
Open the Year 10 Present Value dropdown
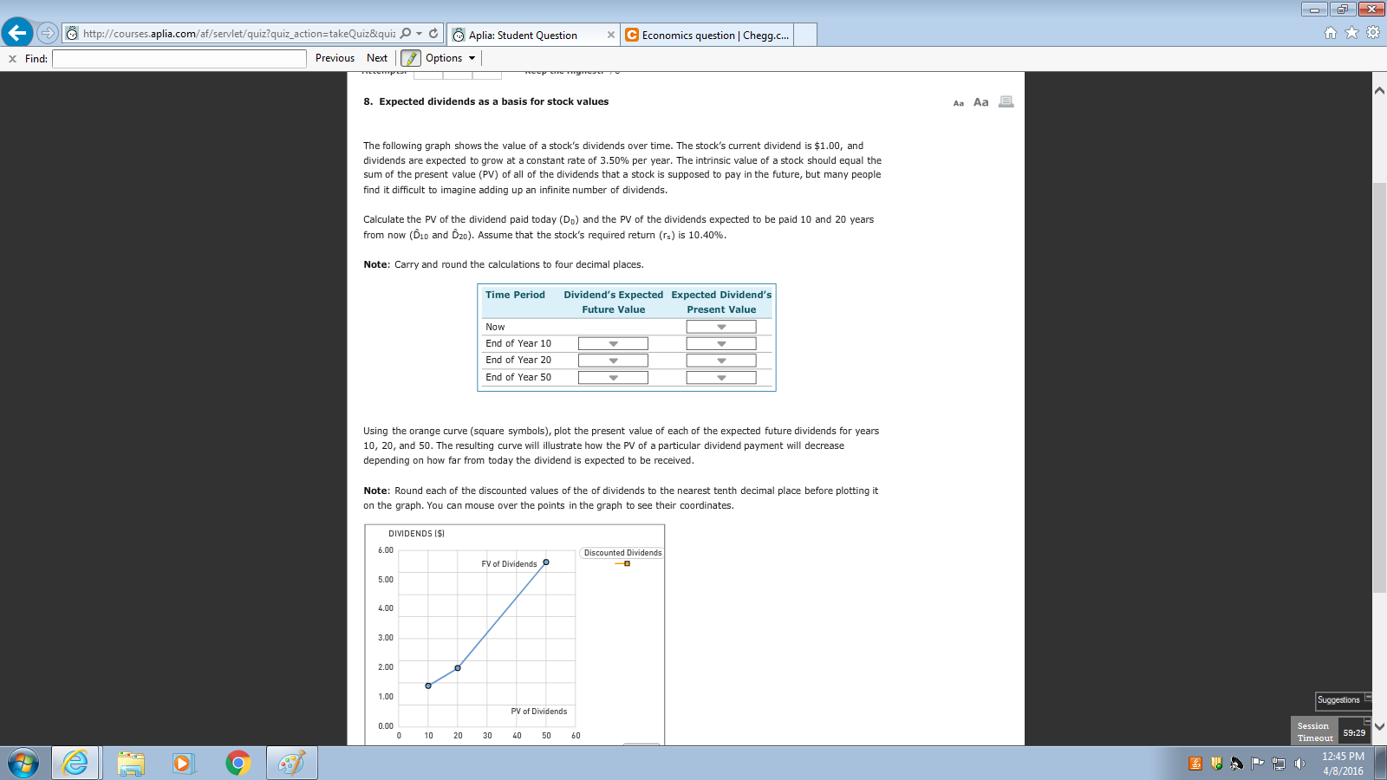[721, 344]
